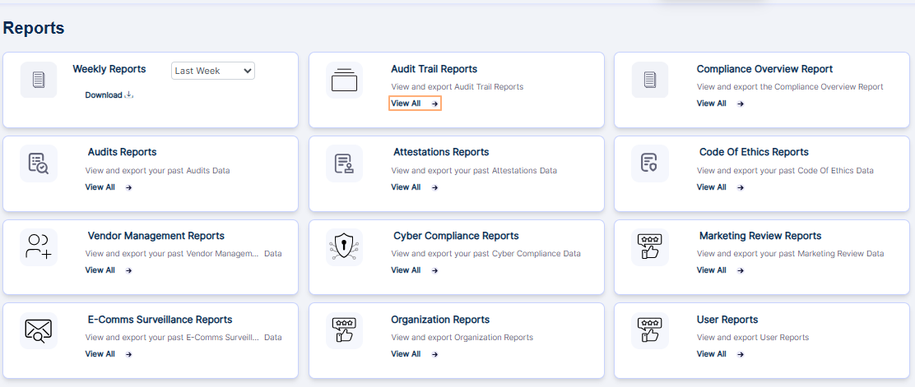The width and height of the screenshot is (915, 387).
Task: Click the Attestations Reports form icon
Action: [x=344, y=164]
